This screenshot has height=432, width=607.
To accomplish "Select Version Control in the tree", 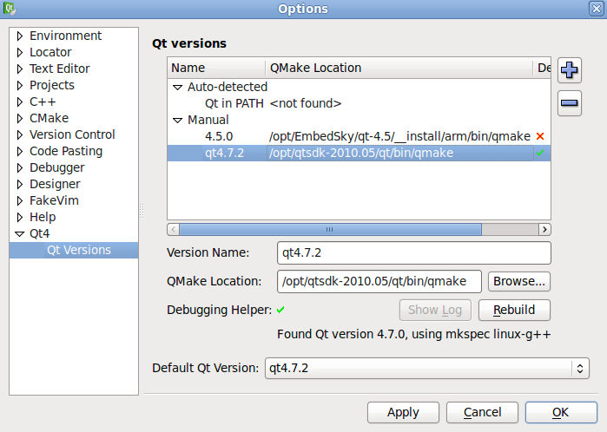I will 72,134.
